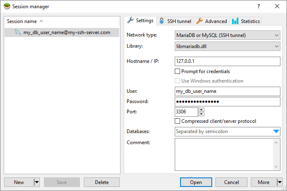
Task: Click the New session button
Action: (x=19, y=182)
